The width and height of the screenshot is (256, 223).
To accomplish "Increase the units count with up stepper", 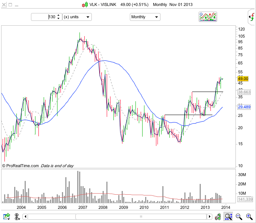I will tap(58, 15).
